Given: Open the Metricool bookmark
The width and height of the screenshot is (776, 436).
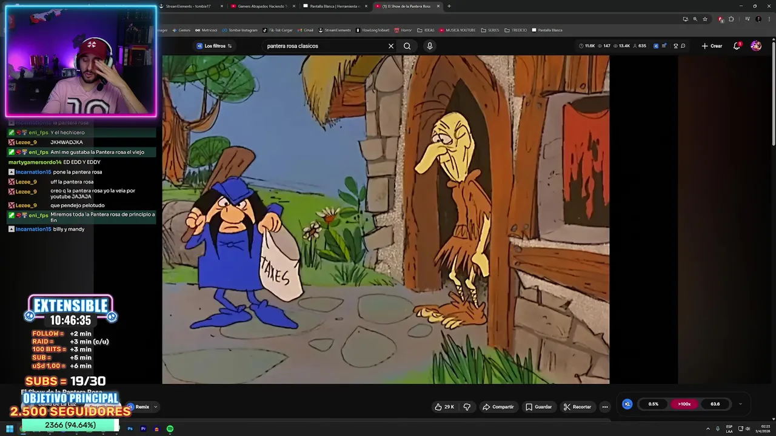Looking at the screenshot, I should coord(206,30).
